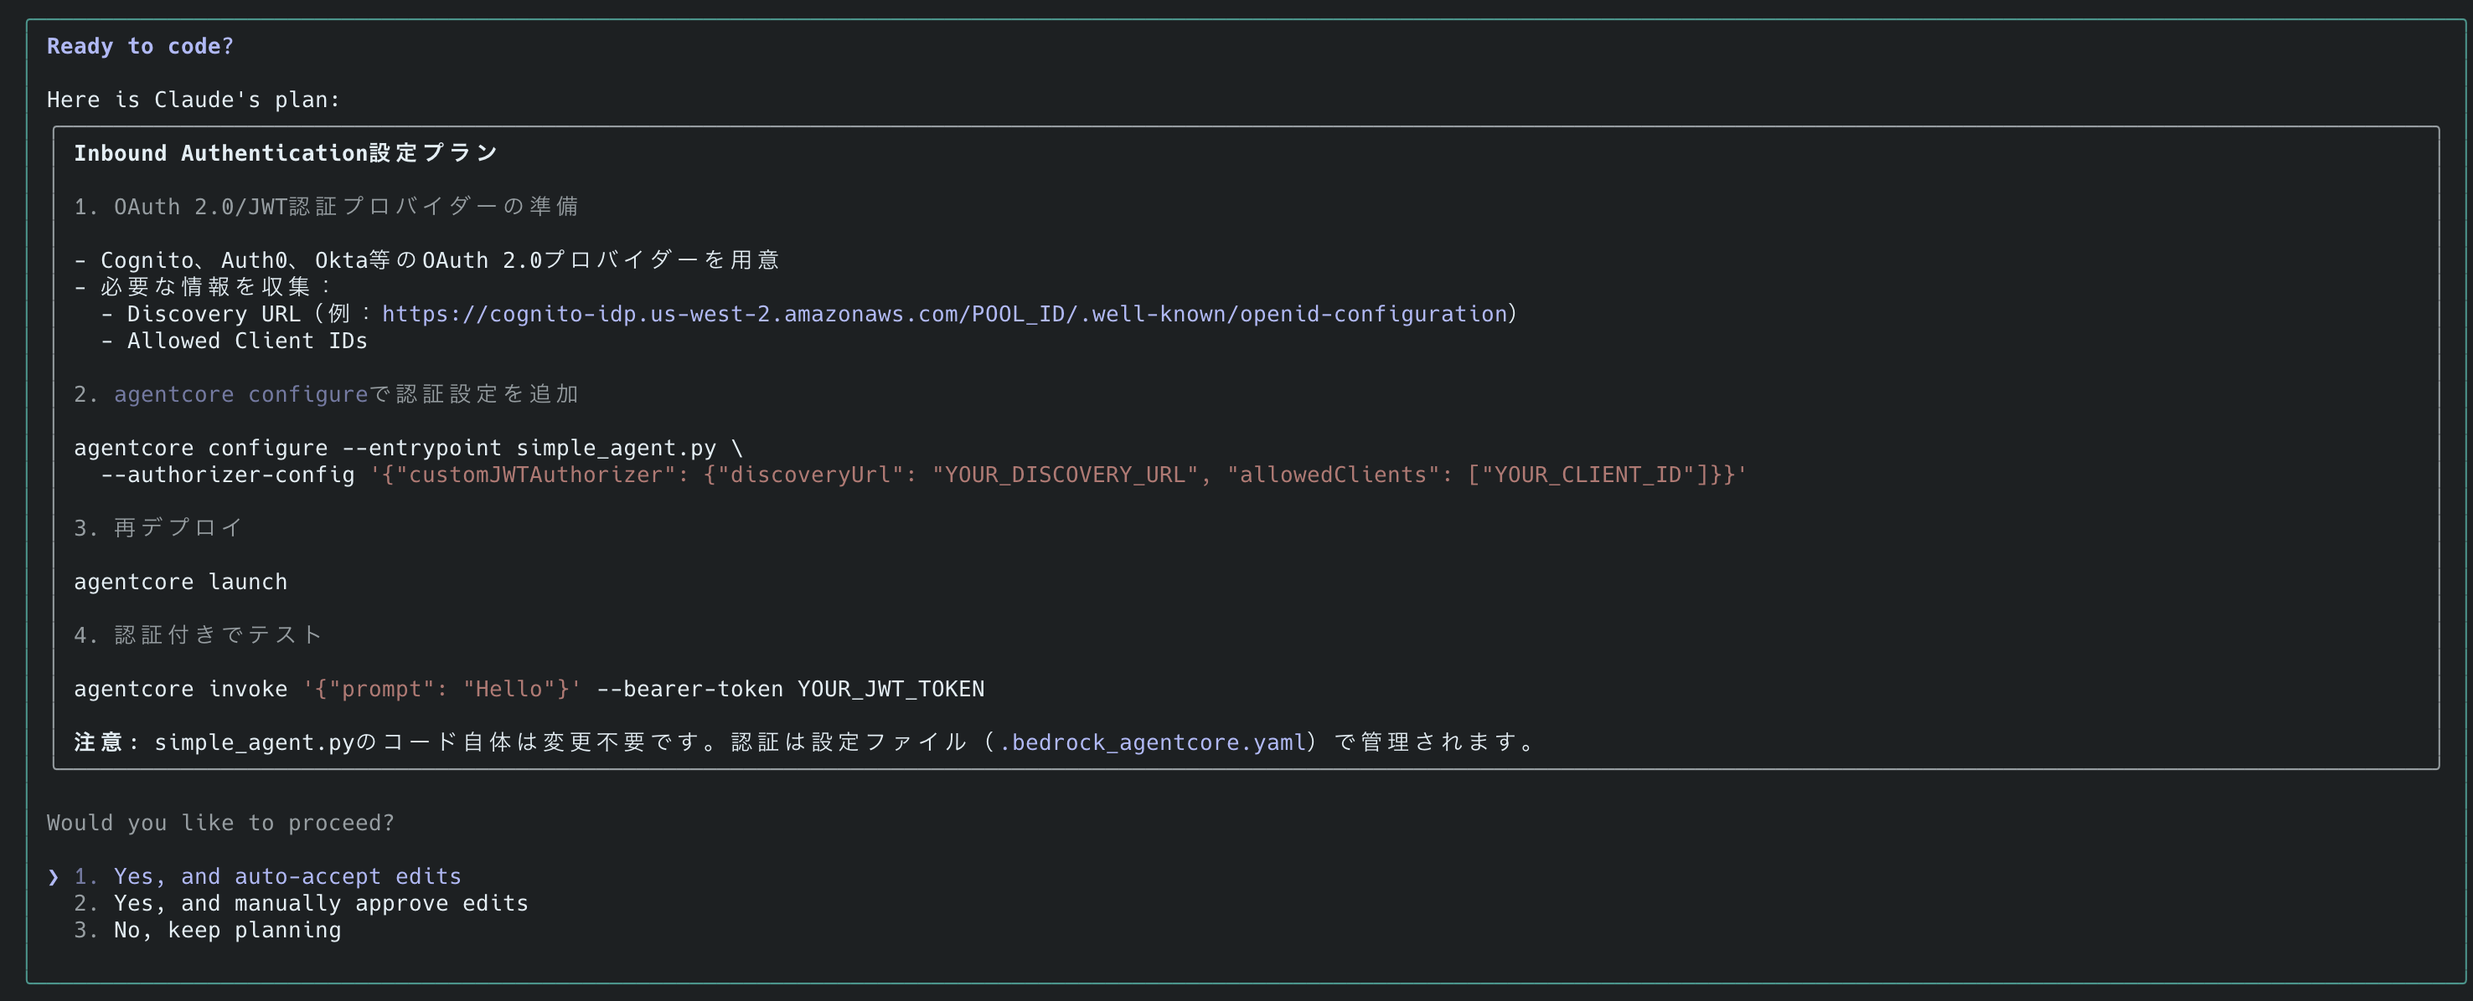The image size is (2473, 1001).
Task: Click step 4 認証付きでテスト heading
Action: click(x=198, y=634)
